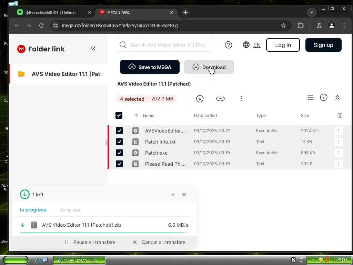Viewport: 353px width, 265px height.
Task: Click Cancel all transfers
Action: 159,242
